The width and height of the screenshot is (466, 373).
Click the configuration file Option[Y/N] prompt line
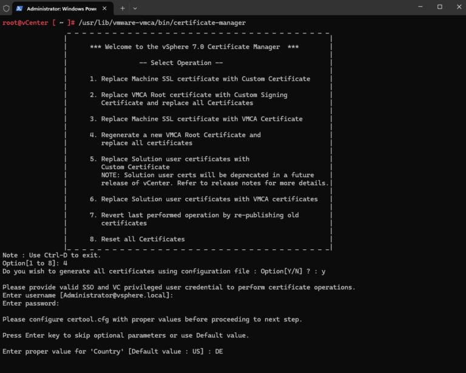coord(164,272)
